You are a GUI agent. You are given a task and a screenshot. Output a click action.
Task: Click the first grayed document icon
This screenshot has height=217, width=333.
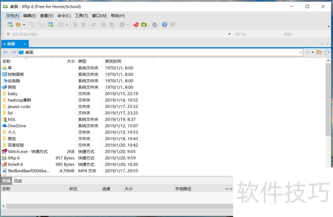(x=75, y=25)
